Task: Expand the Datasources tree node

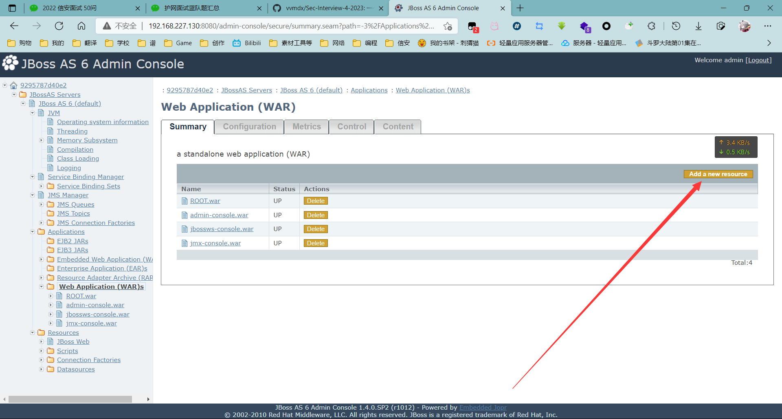Action: 42,369
